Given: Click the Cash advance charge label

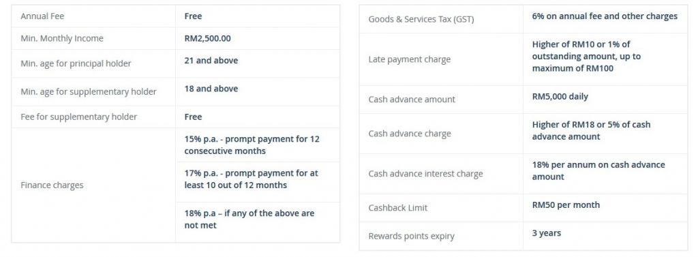Looking at the screenshot, I should coord(410,134).
